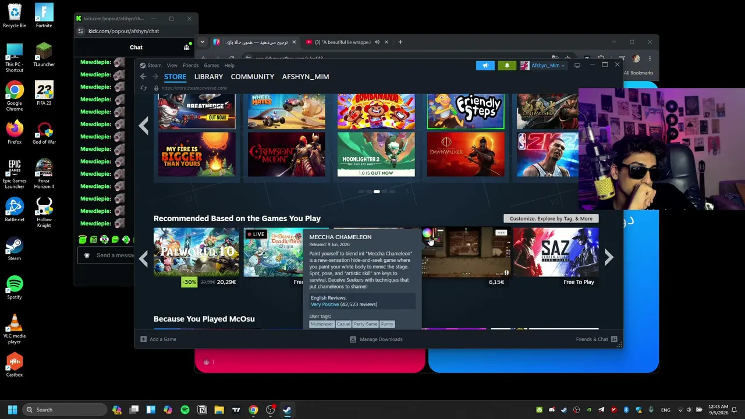Go to the STORE tab

click(x=175, y=77)
